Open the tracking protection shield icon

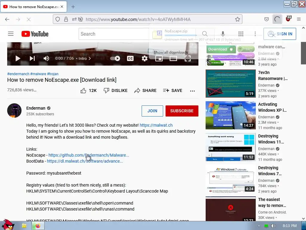(58, 19)
